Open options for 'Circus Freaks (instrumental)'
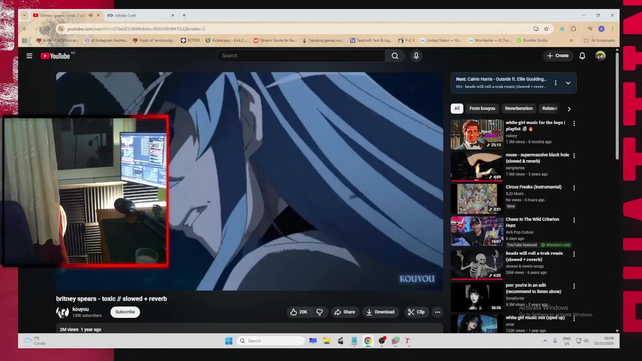Screen dimensions: 642x361 click(574, 188)
